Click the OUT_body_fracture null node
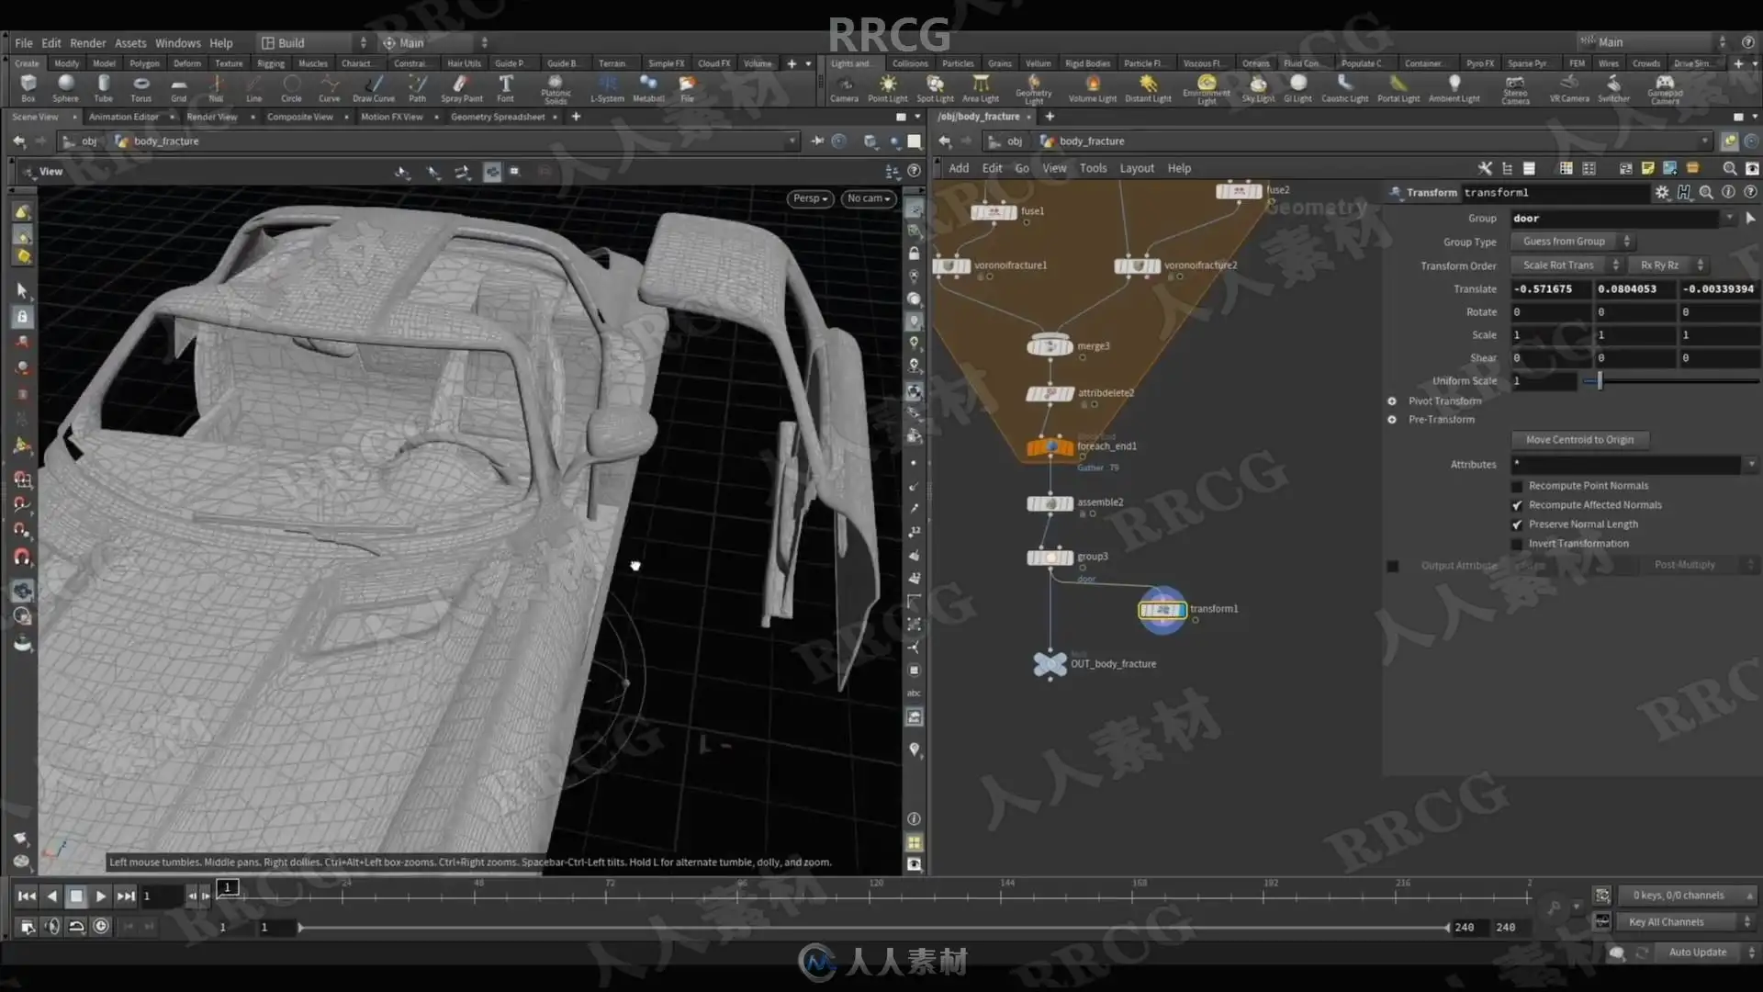 coord(1050,663)
